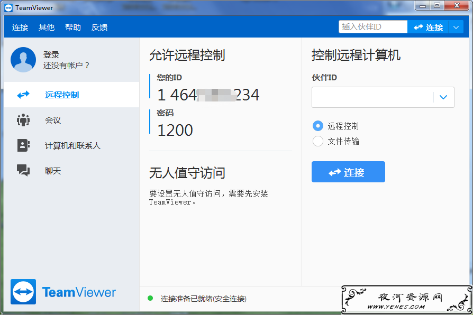The image size is (473, 315).
Task: Open the 帮助 menu
Action: (x=73, y=27)
